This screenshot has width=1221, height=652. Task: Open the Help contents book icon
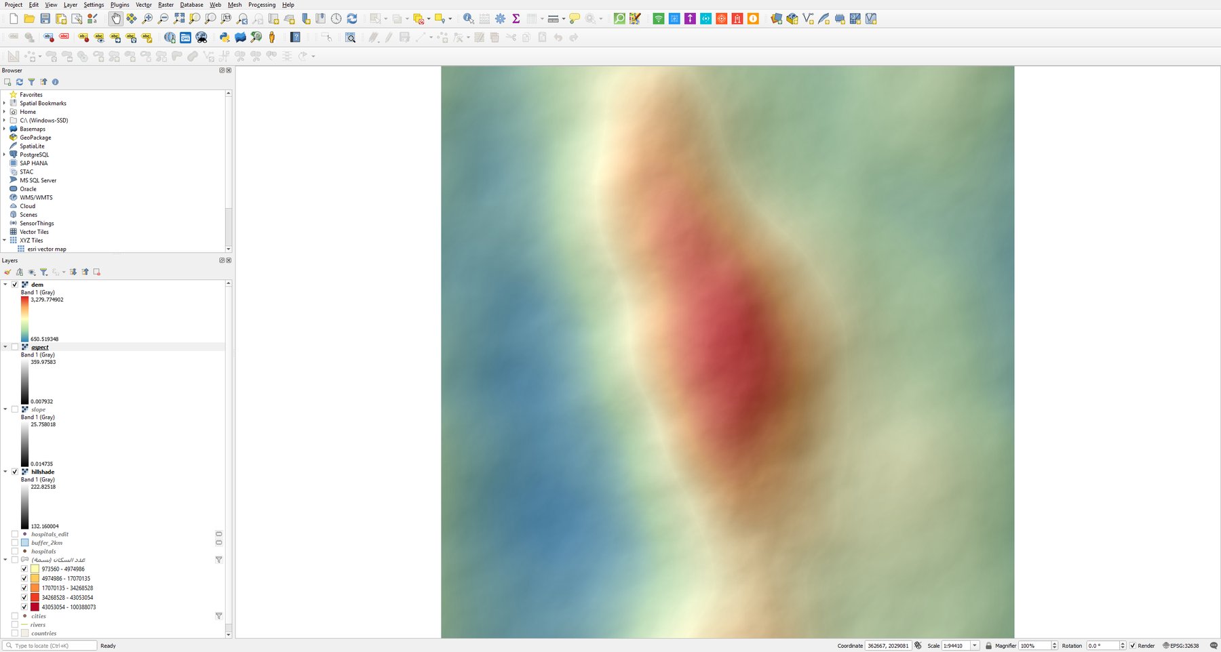pyautogui.click(x=295, y=37)
